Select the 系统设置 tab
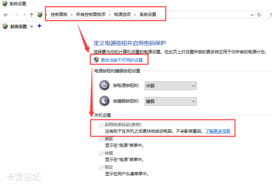The height and width of the screenshot is (185, 272). click(x=18, y=26)
